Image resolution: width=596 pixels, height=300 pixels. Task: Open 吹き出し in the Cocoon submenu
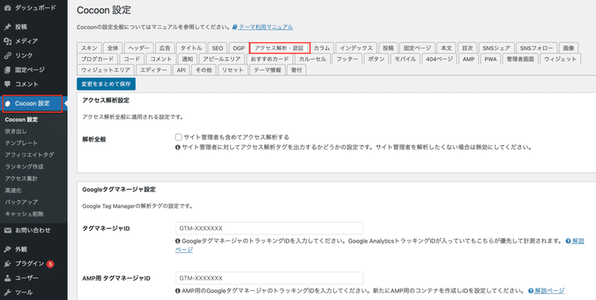pos(16,131)
